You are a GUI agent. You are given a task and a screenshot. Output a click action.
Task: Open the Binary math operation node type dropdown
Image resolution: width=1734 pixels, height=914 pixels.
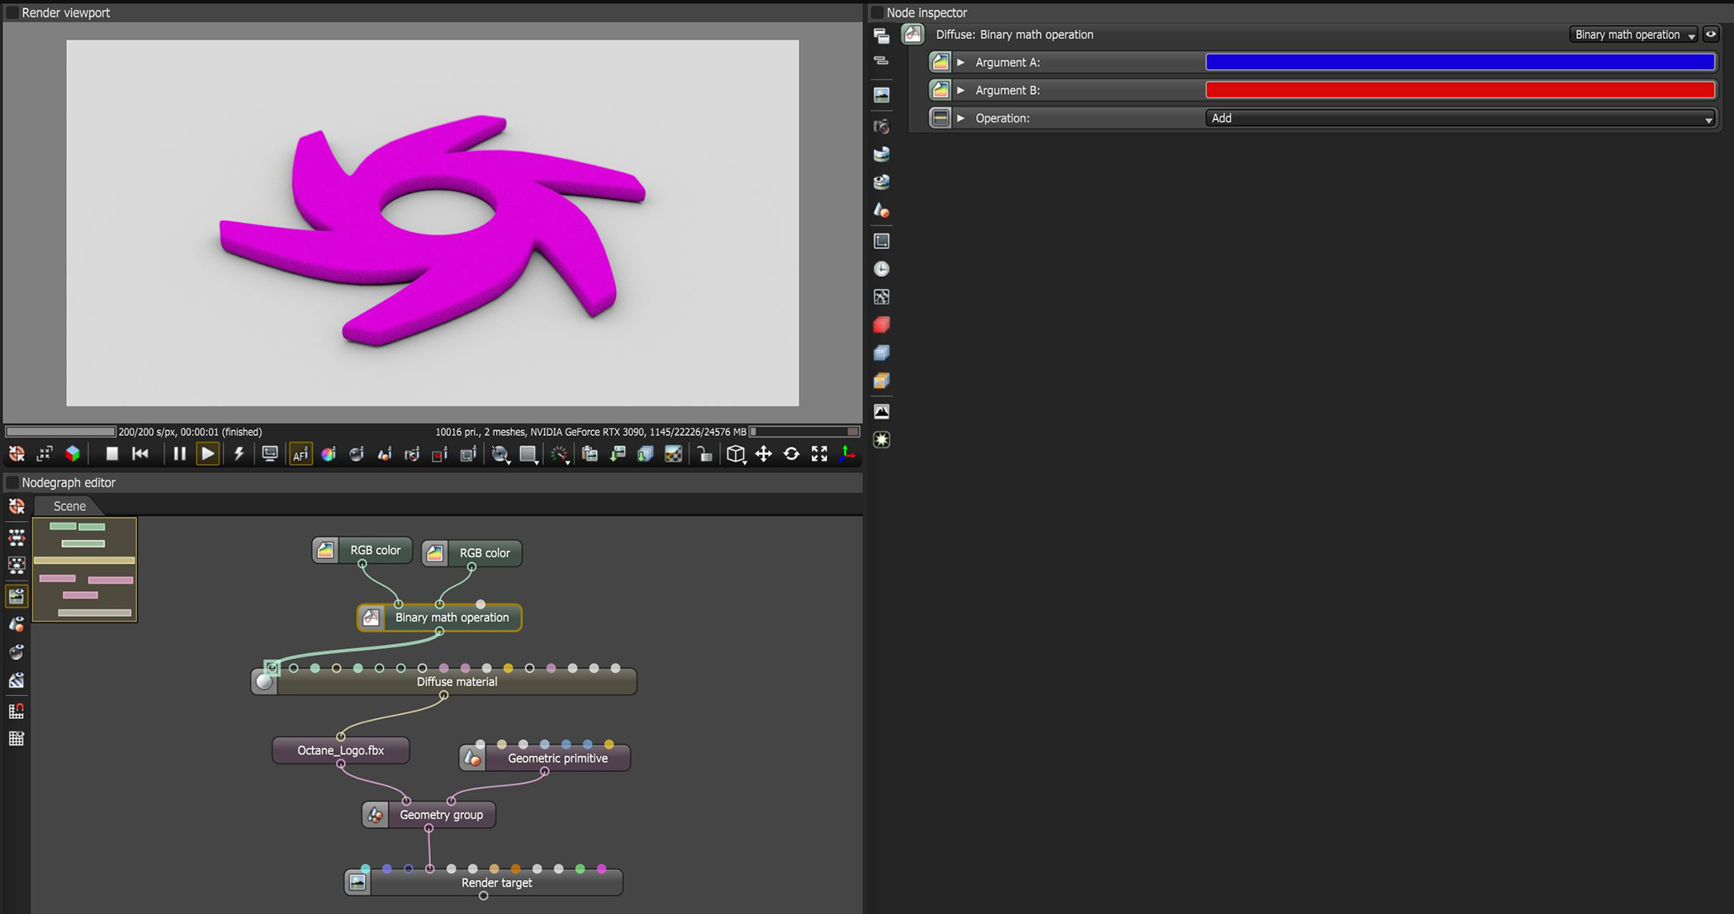pyautogui.click(x=1633, y=35)
